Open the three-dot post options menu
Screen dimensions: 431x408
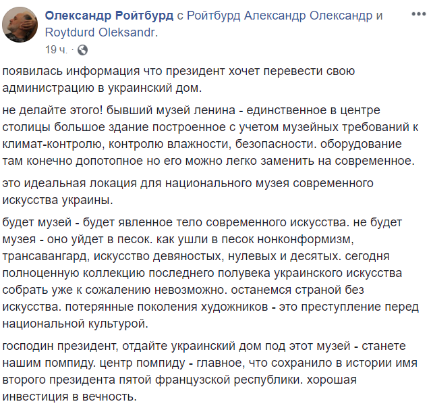tap(418, 14)
